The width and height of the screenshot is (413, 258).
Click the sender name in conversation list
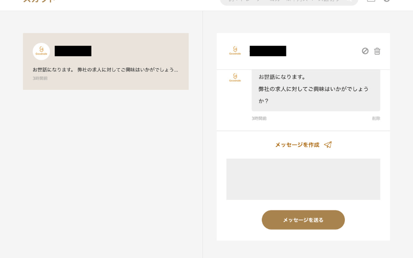click(x=73, y=51)
